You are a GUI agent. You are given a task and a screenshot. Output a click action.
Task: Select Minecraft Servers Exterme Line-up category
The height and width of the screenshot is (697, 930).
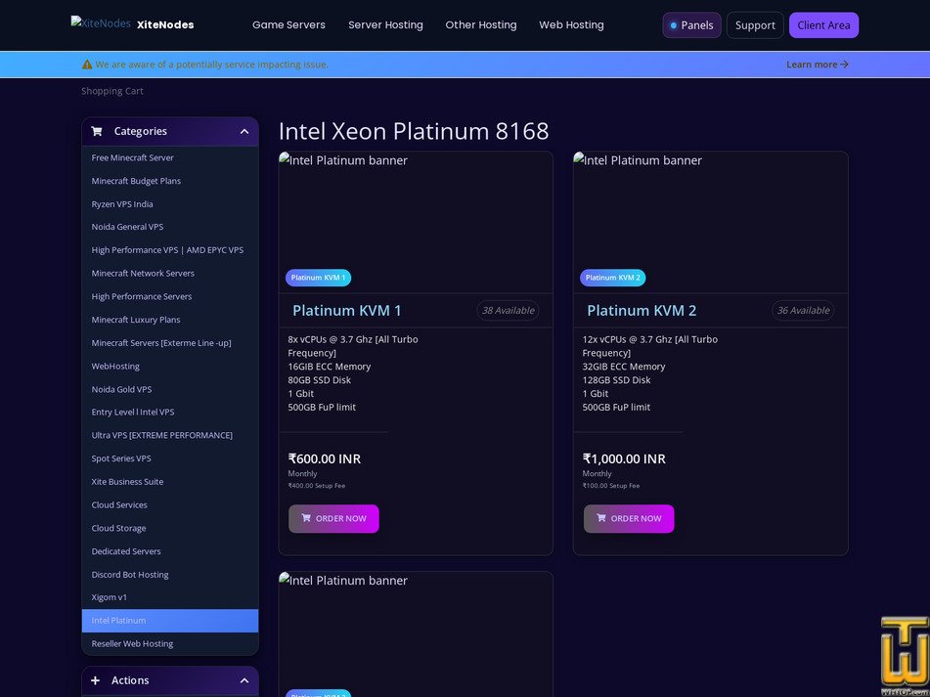169,342
